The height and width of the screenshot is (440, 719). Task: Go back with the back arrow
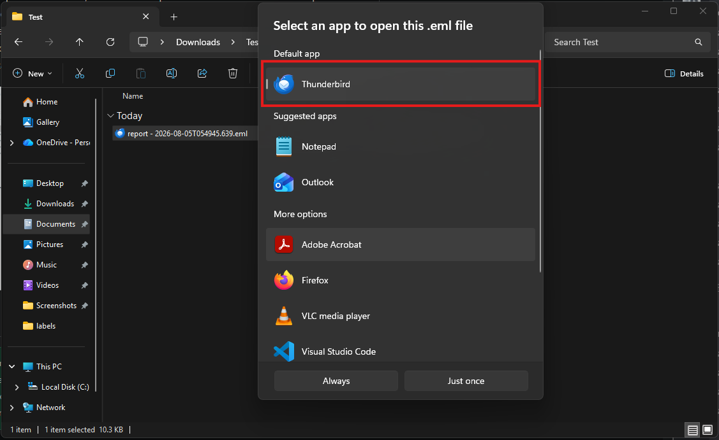tap(19, 42)
